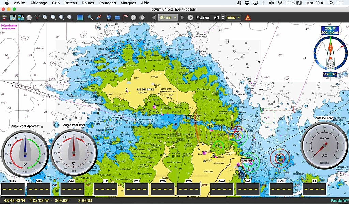Image resolution: width=349 pixels, height=204 pixels.
Task: Zoom out with the minus magnifier
Action: (54, 18)
